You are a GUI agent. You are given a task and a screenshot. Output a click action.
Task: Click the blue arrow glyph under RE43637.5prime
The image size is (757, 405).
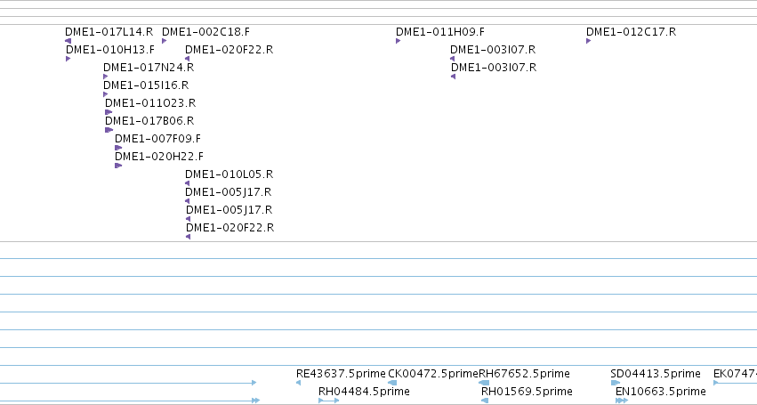pos(298,384)
